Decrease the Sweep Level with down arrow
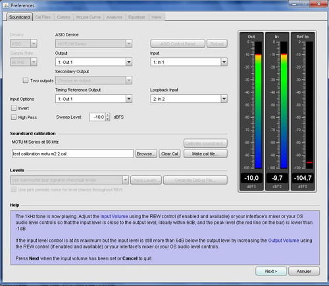The height and width of the screenshot is (286, 329). click(x=108, y=119)
